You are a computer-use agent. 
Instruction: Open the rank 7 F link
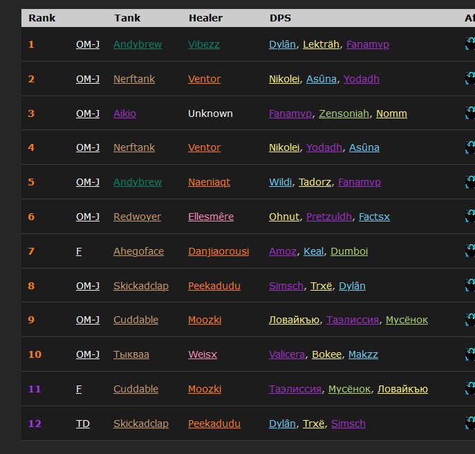pos(79,251)
